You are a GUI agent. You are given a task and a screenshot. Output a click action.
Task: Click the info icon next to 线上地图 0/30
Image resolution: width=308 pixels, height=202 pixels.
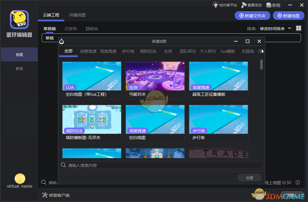[x=298, y=182]
